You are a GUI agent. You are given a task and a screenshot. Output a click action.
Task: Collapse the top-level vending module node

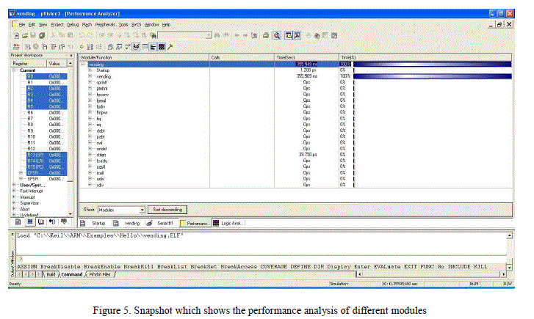(x=82, y=64)
